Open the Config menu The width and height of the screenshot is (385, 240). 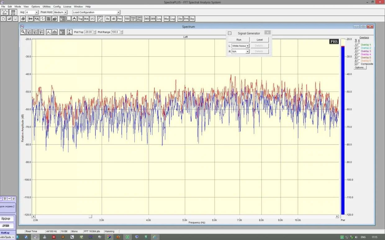pos(57,7)
